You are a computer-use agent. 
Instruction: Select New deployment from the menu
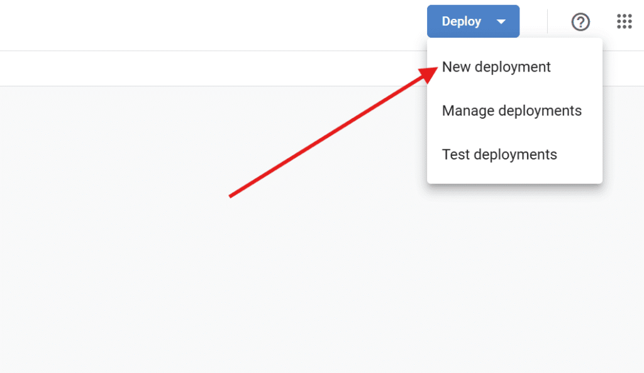click(496, 67)
